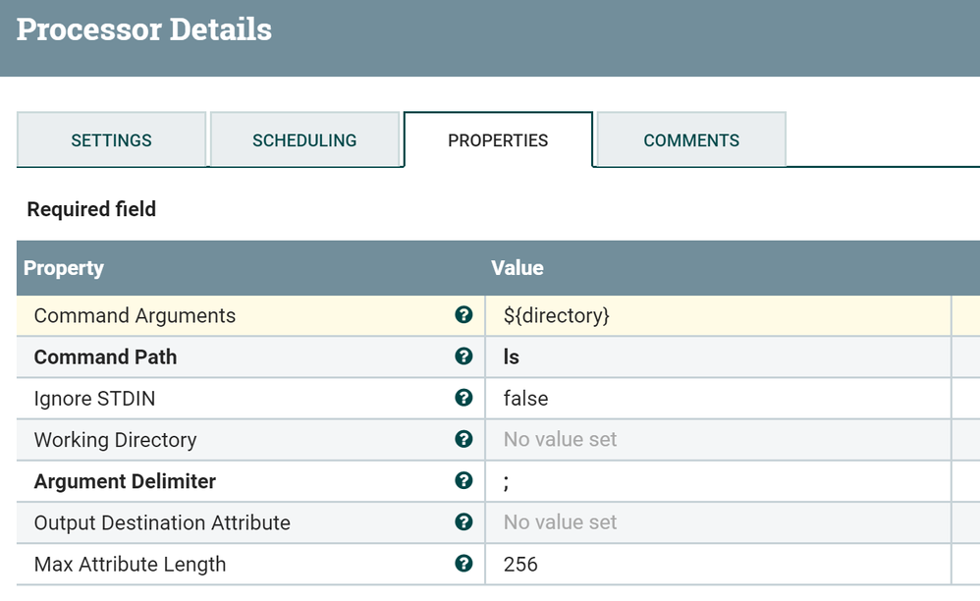Edit Max Attribute Length value 256
980x601 pixels.
pos(520,565)
